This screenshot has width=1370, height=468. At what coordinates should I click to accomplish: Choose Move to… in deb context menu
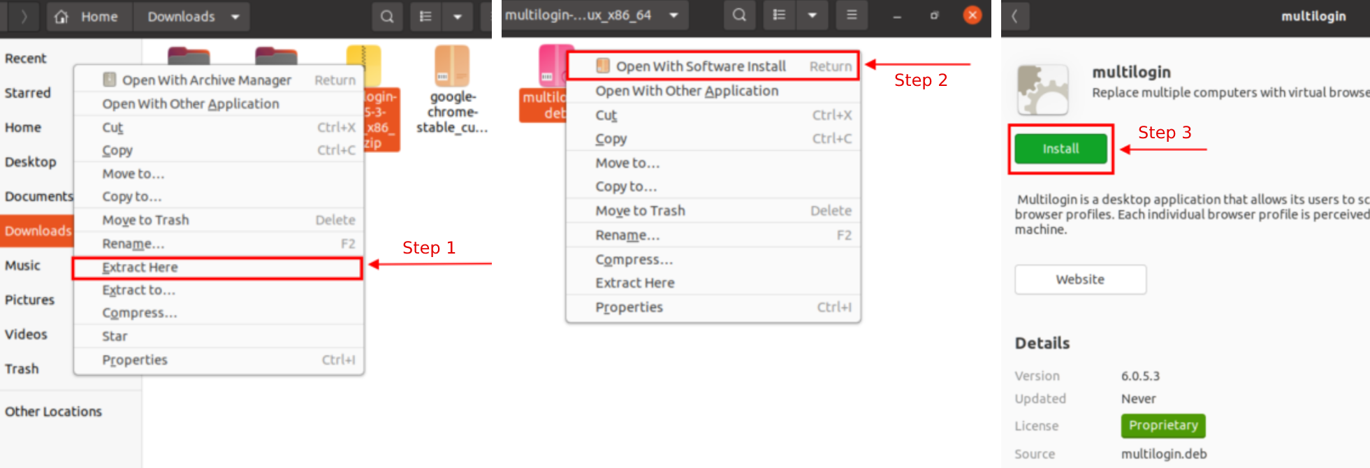point(713,163)
